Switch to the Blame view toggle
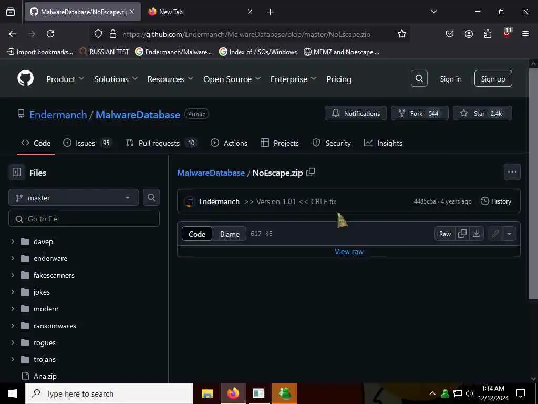The width and height of the screenshot is (538, 404). [x=230, y=234]
